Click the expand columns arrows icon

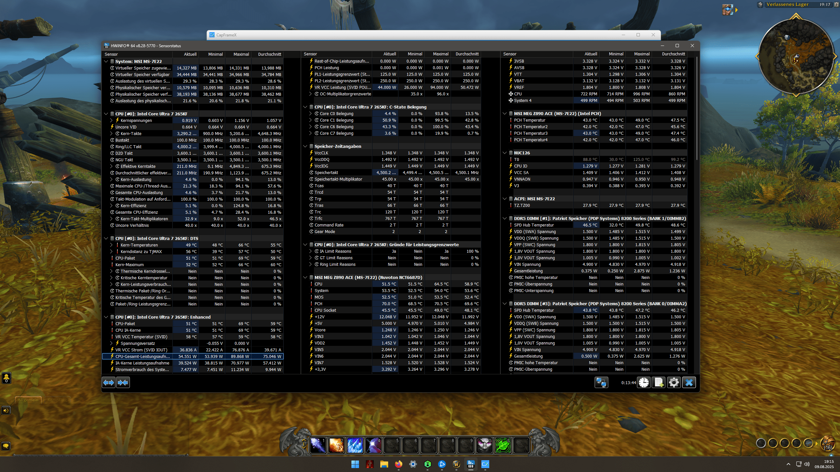pos(109,383)
